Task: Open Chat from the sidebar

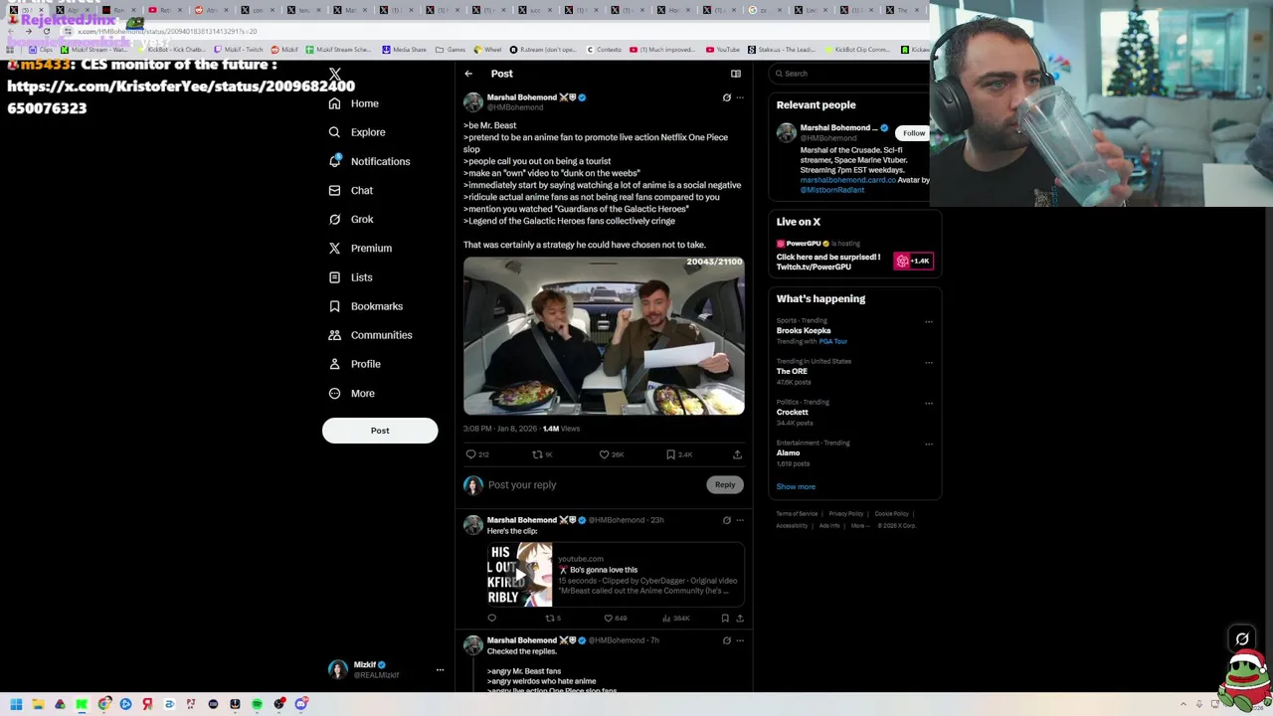Action: (x=350, y=190)
